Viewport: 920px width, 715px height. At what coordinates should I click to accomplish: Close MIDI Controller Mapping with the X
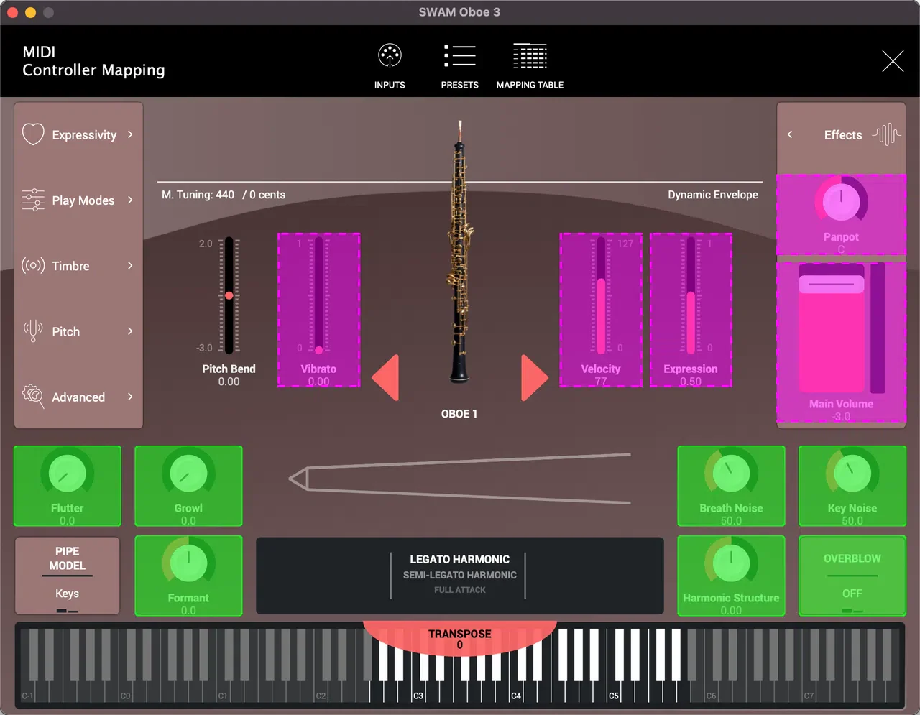pos(893,61)
